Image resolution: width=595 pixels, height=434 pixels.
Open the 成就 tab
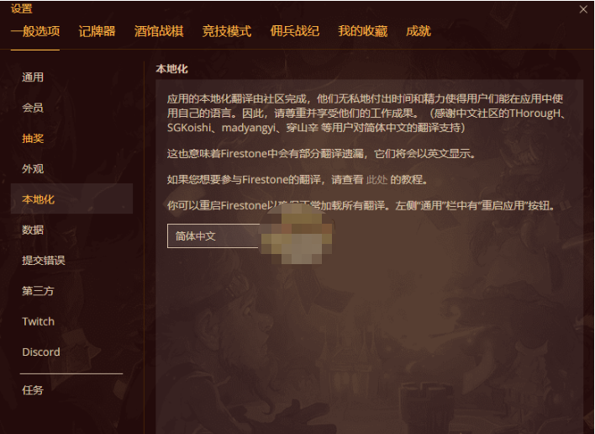(419, 31)
